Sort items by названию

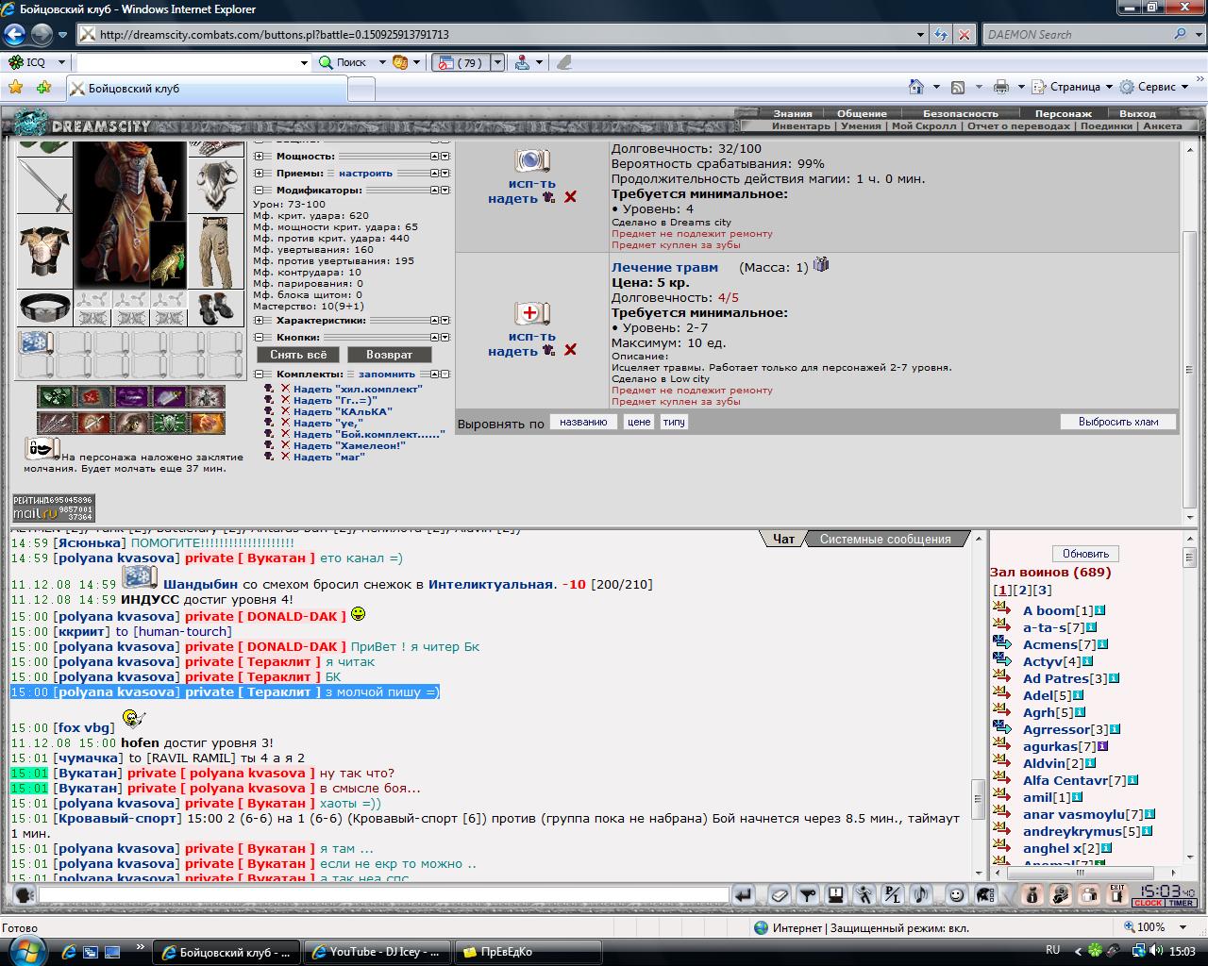pyautogui.click(x=583, y=422)
